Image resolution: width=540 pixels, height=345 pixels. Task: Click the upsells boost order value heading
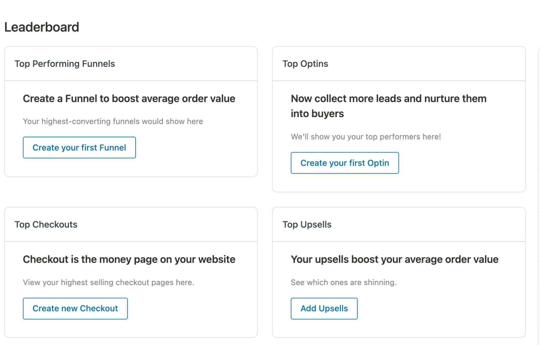394,259
